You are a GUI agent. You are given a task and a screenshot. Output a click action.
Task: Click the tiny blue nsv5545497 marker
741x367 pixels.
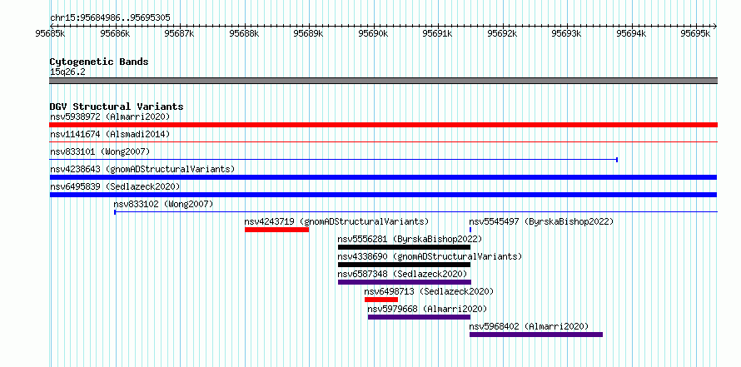(470, 230)
